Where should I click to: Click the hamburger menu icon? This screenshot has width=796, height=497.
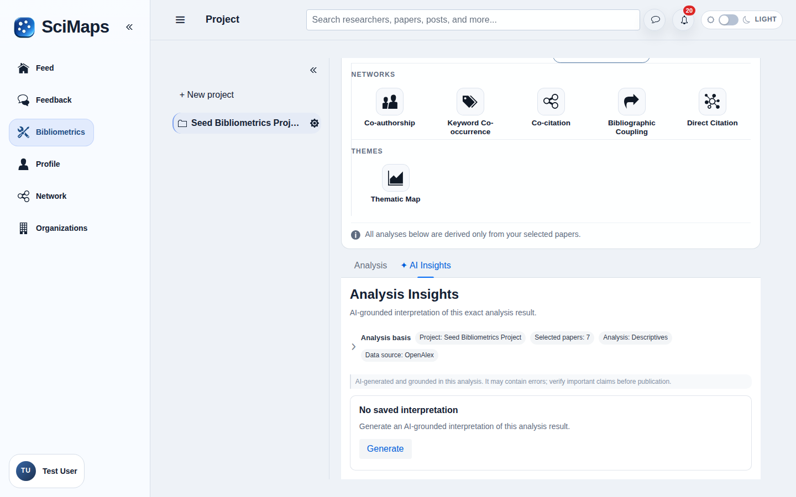pyautogui.click(x=180, y=20)
